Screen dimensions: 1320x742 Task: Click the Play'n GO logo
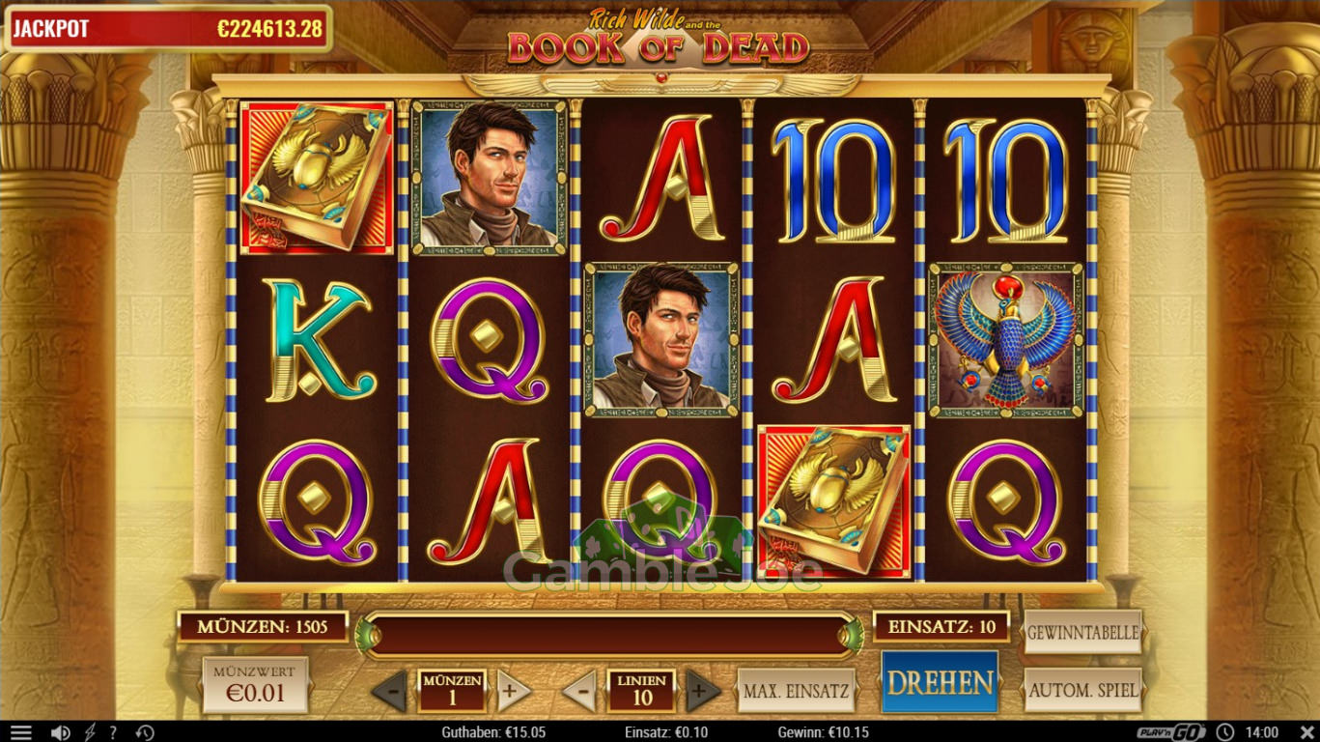(1172, 732)
